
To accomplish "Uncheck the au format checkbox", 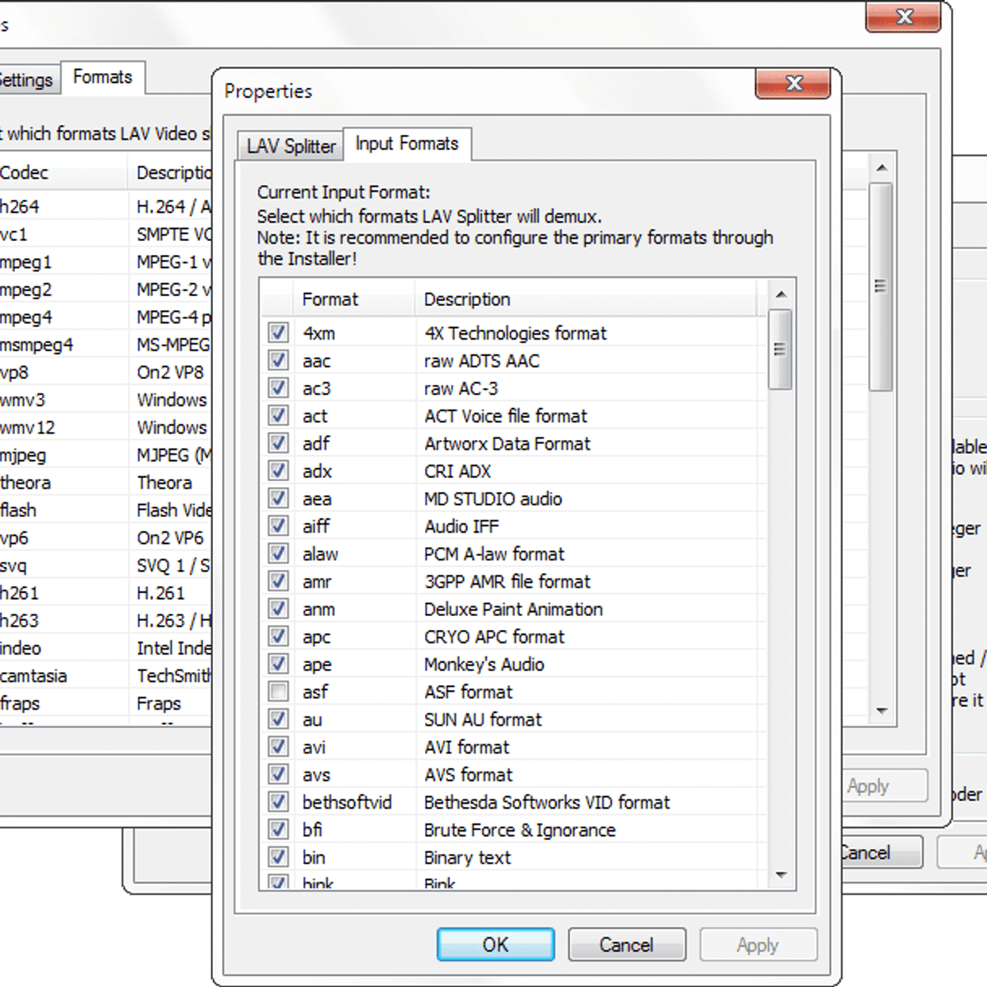I will click(278, 720).
